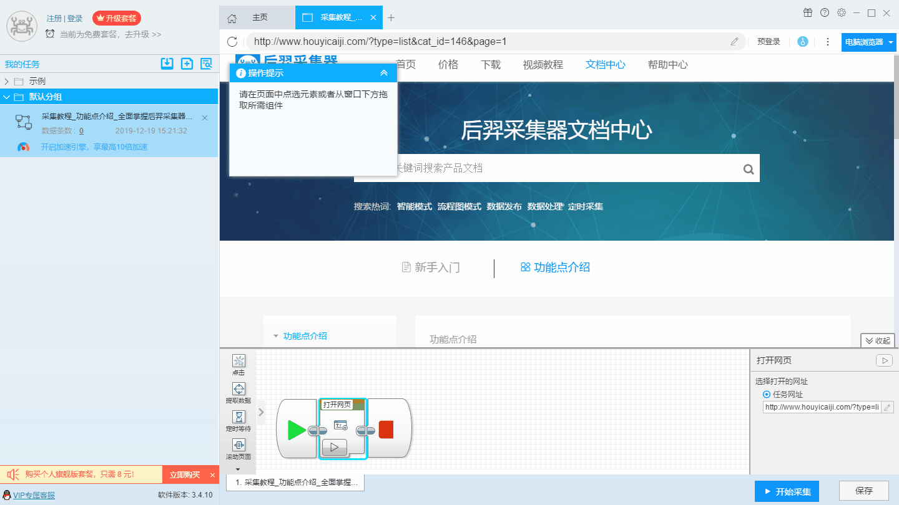Click the 流程图模式 hot search keyword
This screenshot has width=899, height=505.
tap(459, 206)
